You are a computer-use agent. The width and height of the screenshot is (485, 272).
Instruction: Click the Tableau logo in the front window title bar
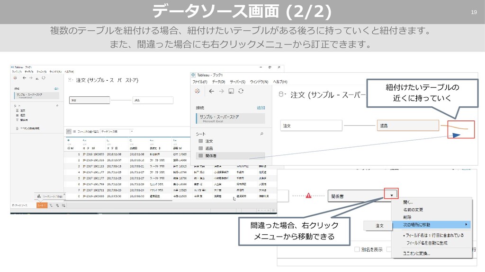[193, 75]
